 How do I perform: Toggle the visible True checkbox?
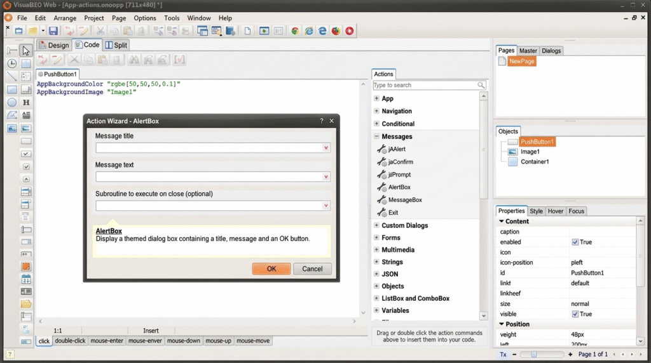pos(575,314)
